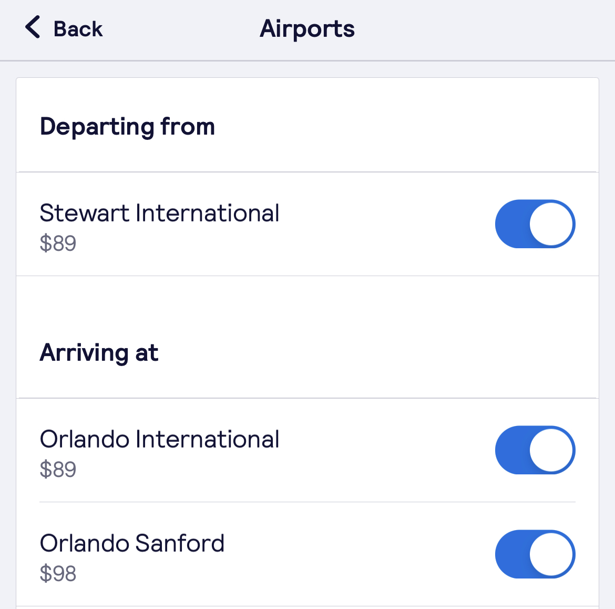The image size is (615, 609).
Task: Click the Departing from section heading
Action: [x=127, y=127]
